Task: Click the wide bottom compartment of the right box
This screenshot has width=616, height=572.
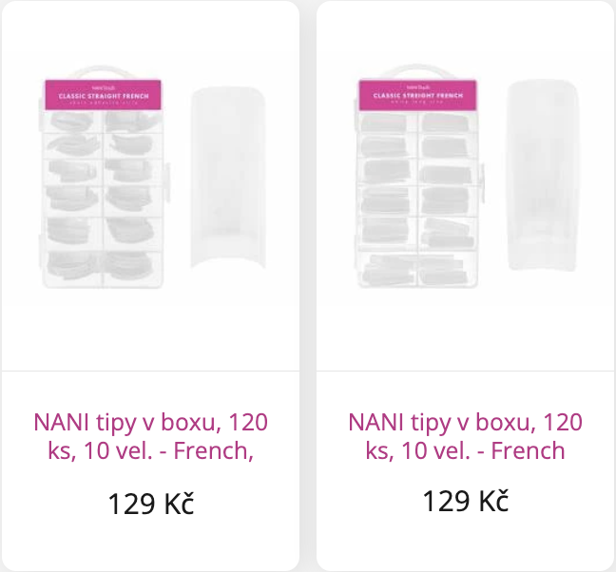Action: [417, 269]
